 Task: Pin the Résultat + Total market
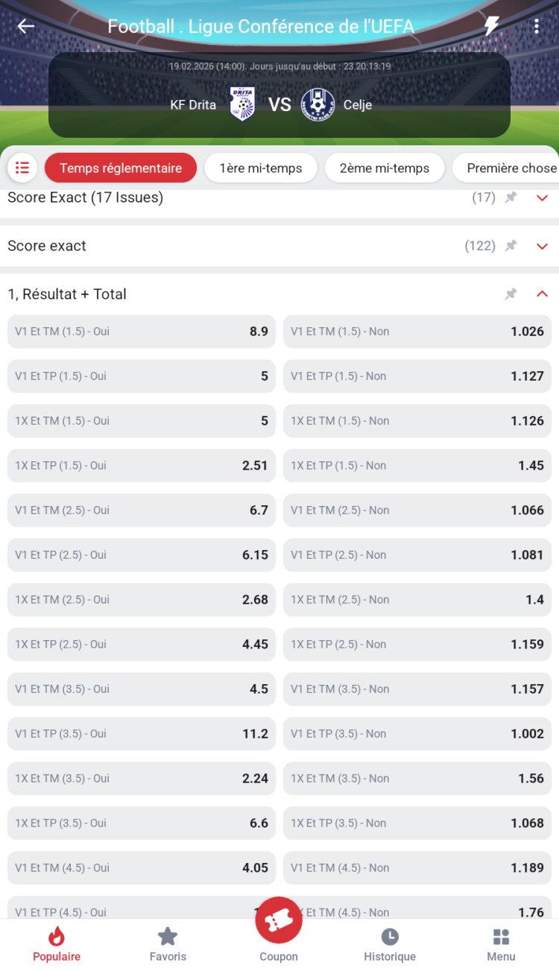[511, 294]
